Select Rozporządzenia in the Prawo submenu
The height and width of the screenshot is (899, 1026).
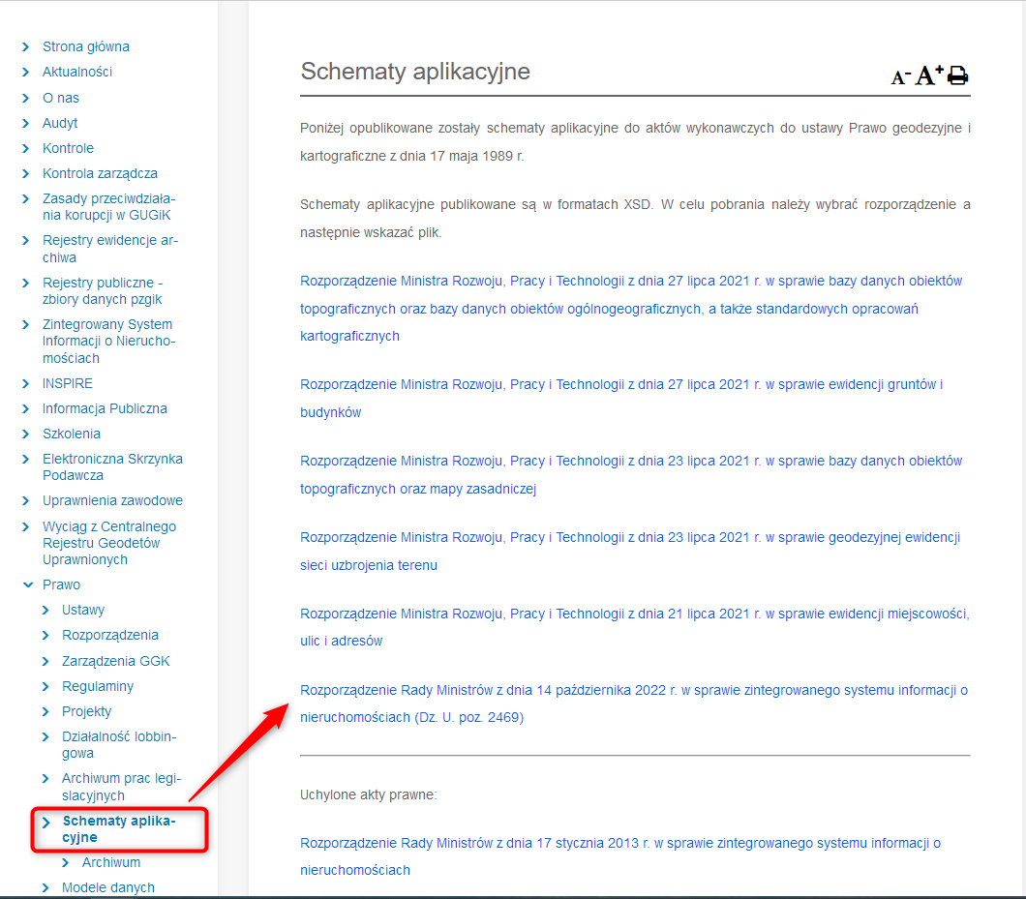tap(110, 636)
